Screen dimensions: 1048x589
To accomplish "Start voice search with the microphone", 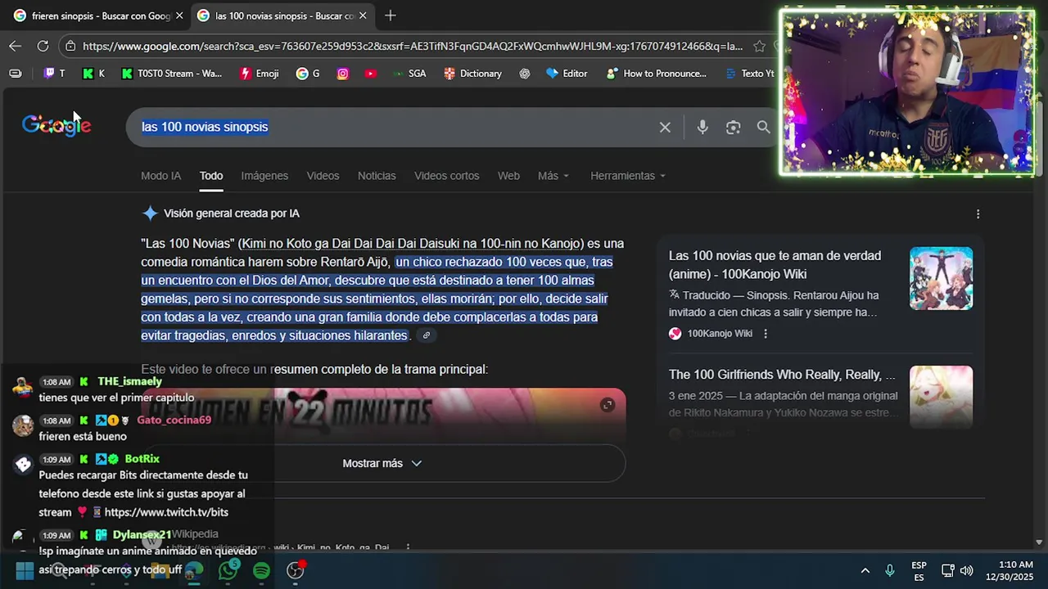I will click(702, 127).
